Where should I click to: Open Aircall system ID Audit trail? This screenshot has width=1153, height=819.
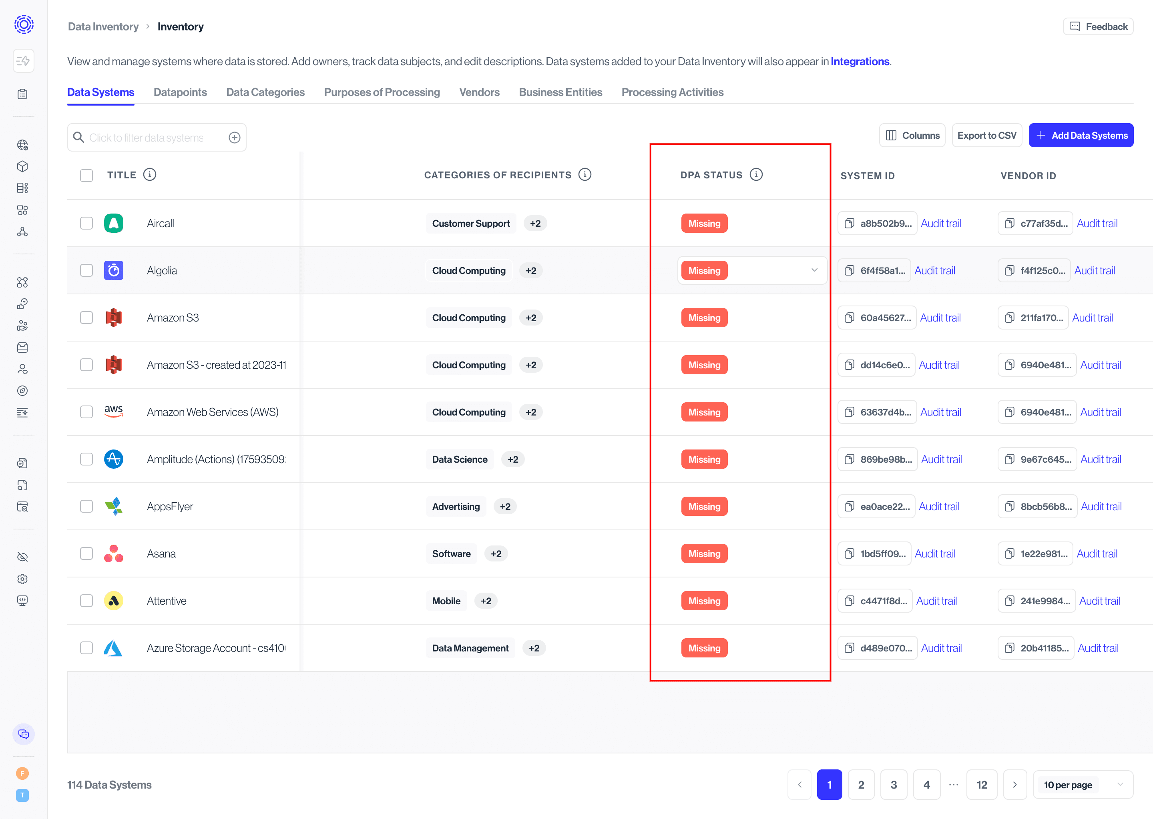(x=940, y=224)
